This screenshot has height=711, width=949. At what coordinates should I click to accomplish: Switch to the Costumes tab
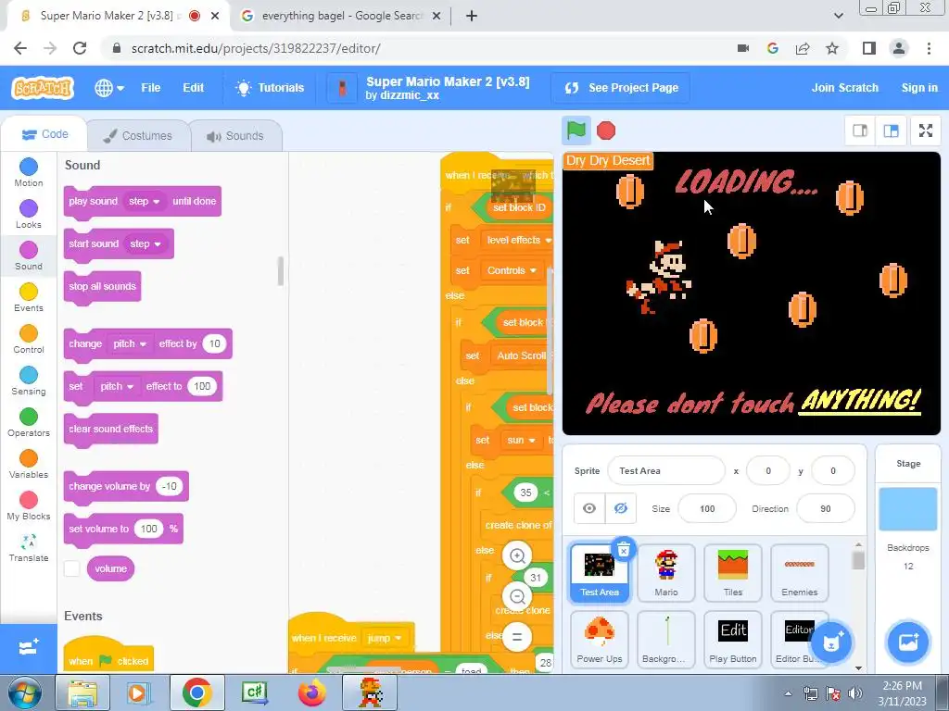[x=138, y=135]
